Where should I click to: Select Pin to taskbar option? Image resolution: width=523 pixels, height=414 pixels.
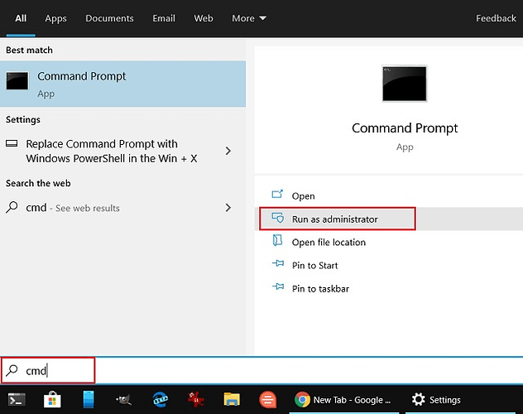320,289
